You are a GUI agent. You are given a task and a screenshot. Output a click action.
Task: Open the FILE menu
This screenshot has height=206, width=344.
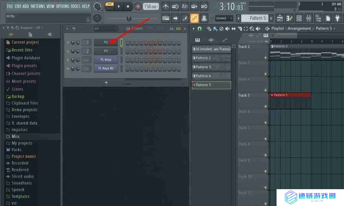point(10,6)
